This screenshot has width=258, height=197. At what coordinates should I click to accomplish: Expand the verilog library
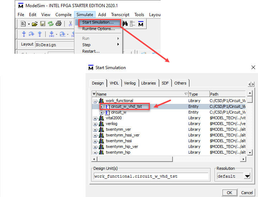click(x=95, y=124)
